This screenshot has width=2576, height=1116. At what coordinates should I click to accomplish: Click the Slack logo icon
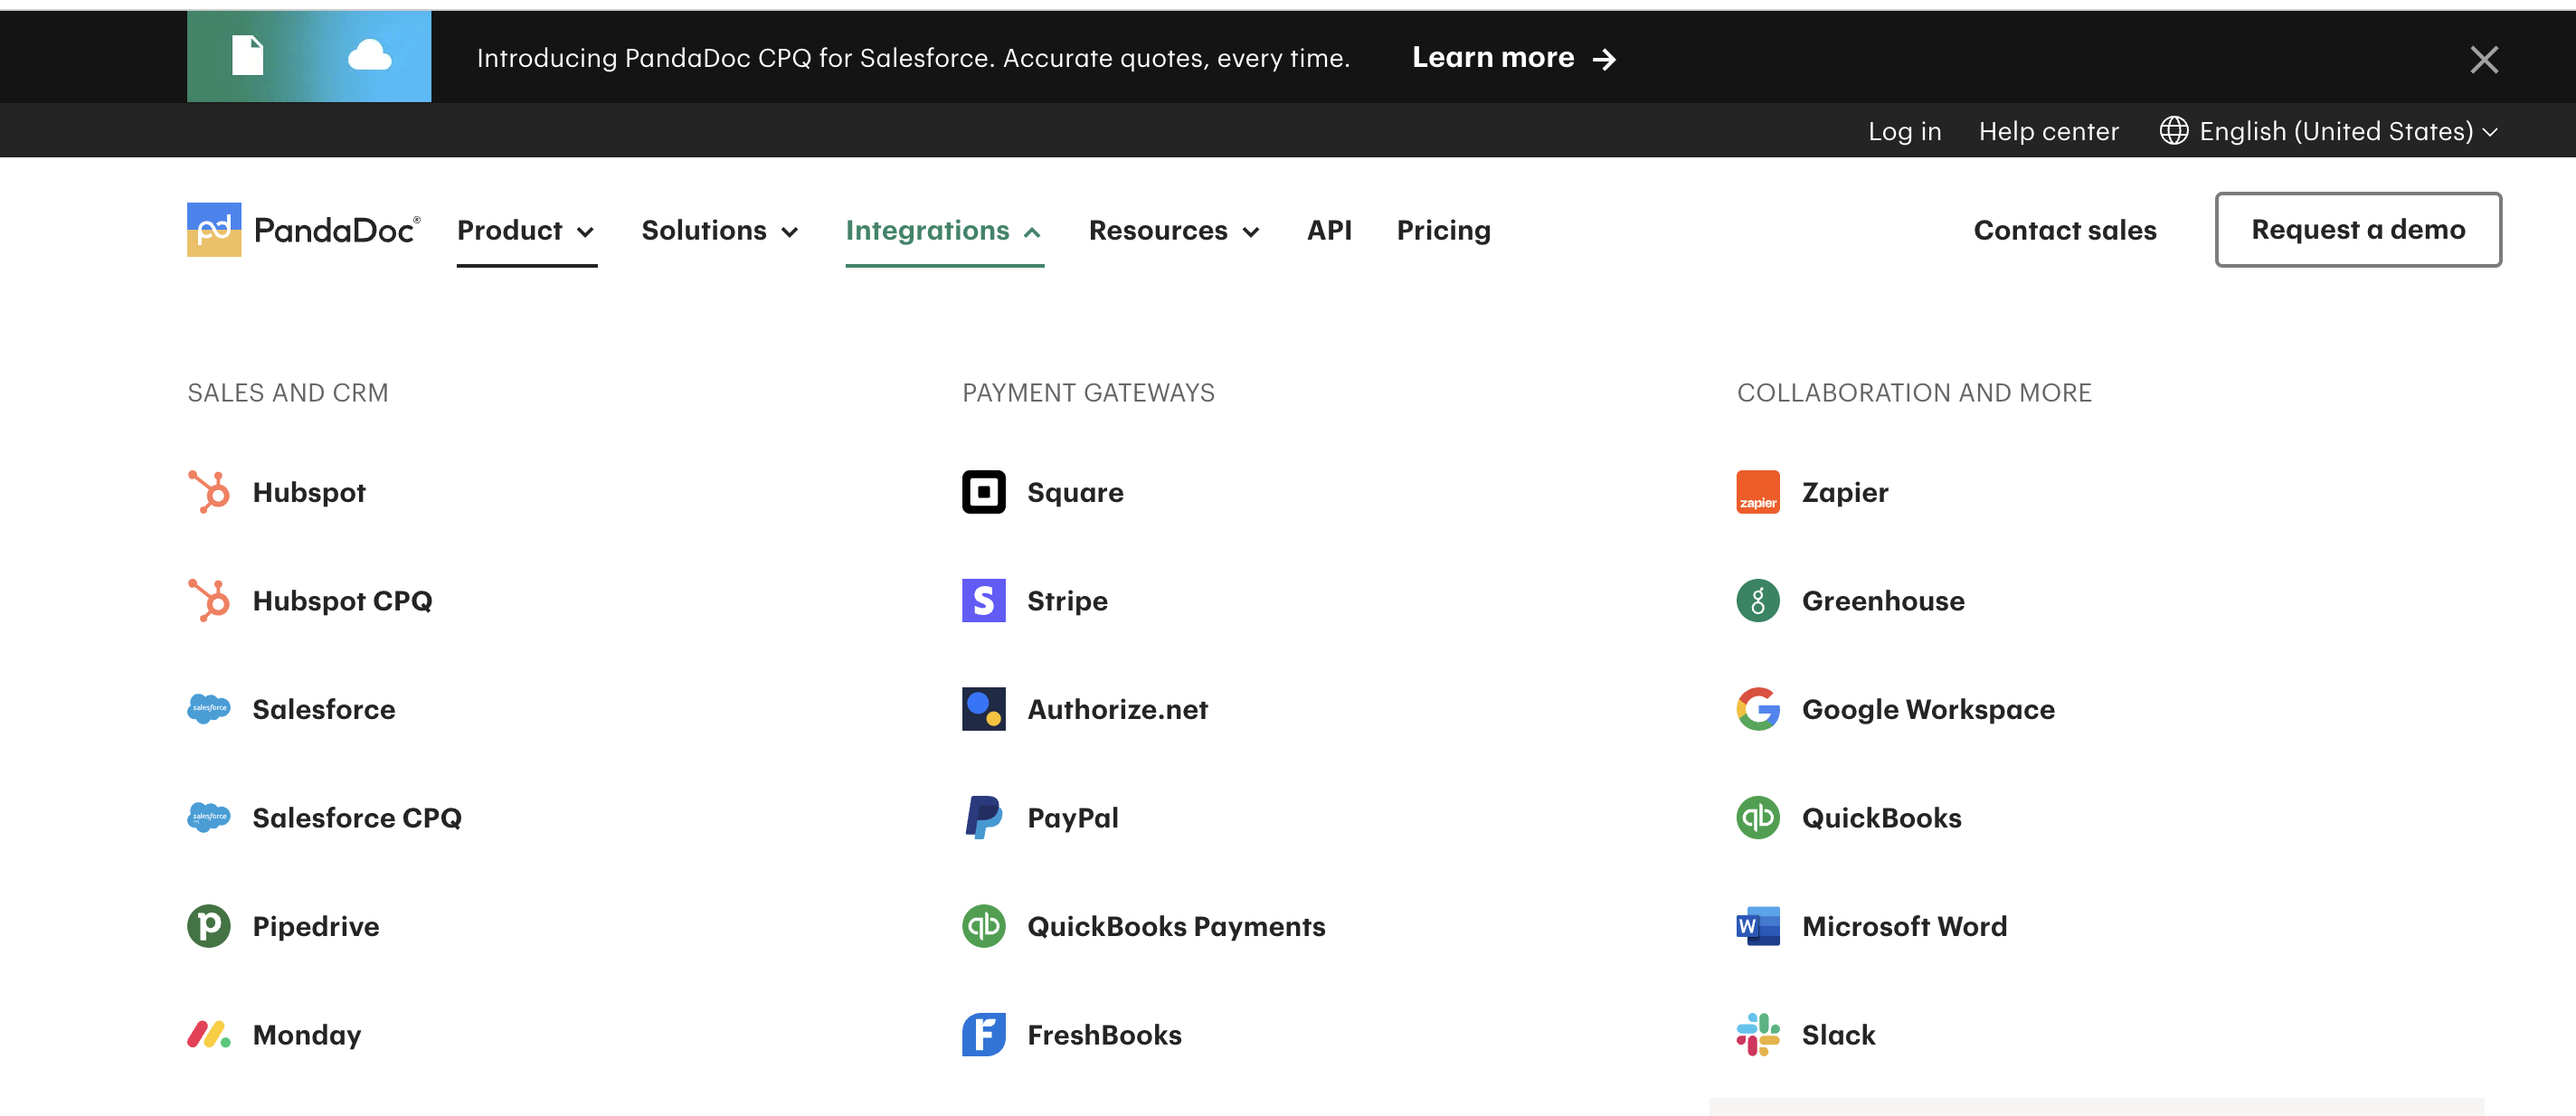(1758, 1035)
